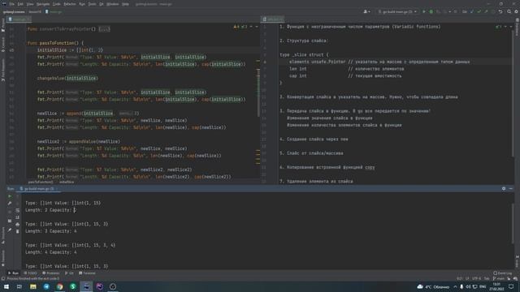This screenshot has width=520, height=292.
Task: Open UTF-8 encoding selector in status bar
Action: click(x=477, y=278)
